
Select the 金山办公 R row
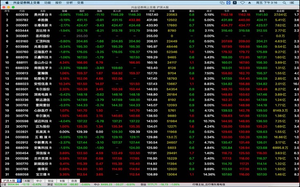point(150,63)
